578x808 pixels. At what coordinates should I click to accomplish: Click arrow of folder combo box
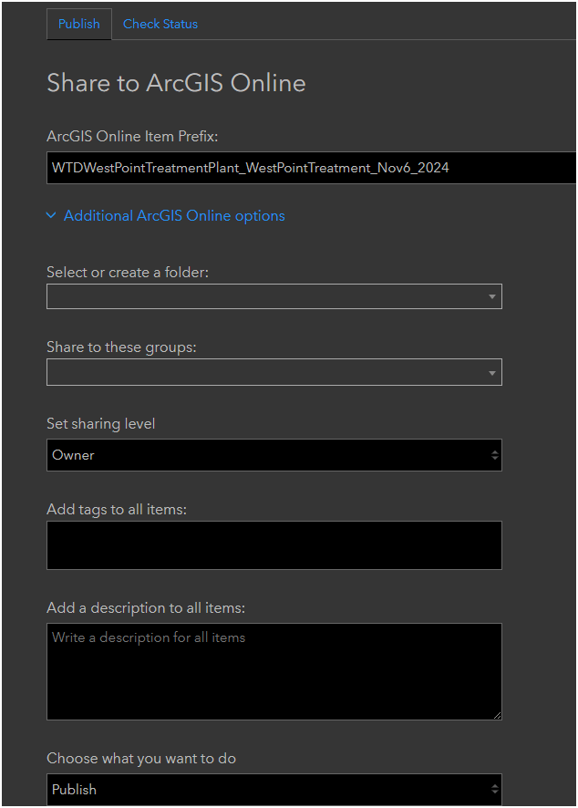pyautogui.click(x=492, y=296)
